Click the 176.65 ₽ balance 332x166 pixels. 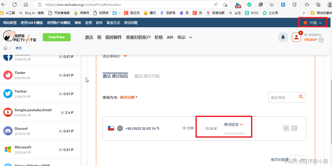pos(310,40)
